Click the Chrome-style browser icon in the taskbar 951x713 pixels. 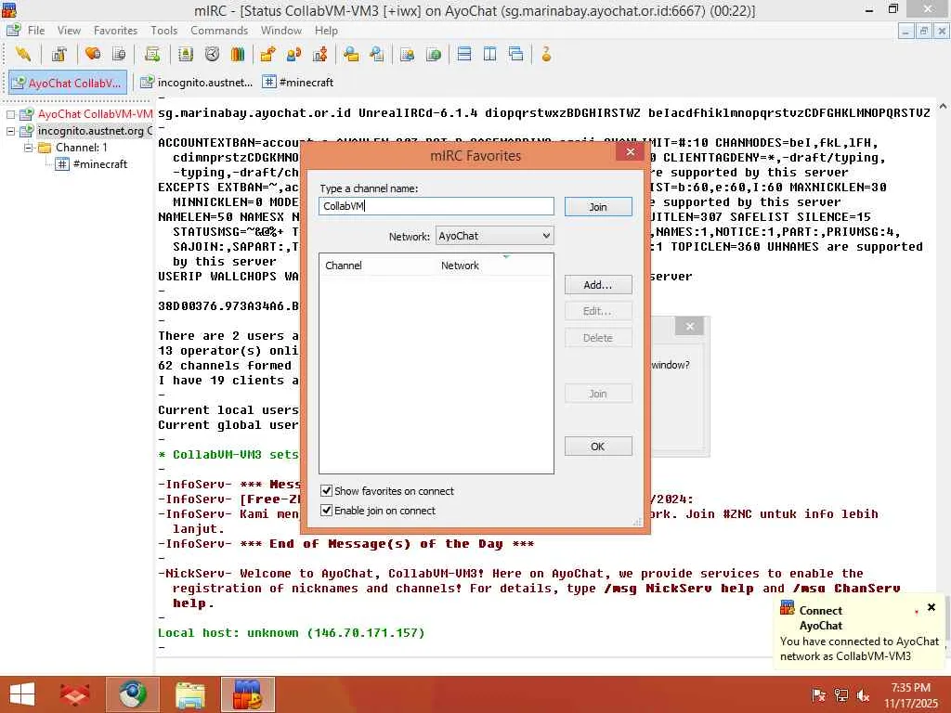[x=133, y=694]
